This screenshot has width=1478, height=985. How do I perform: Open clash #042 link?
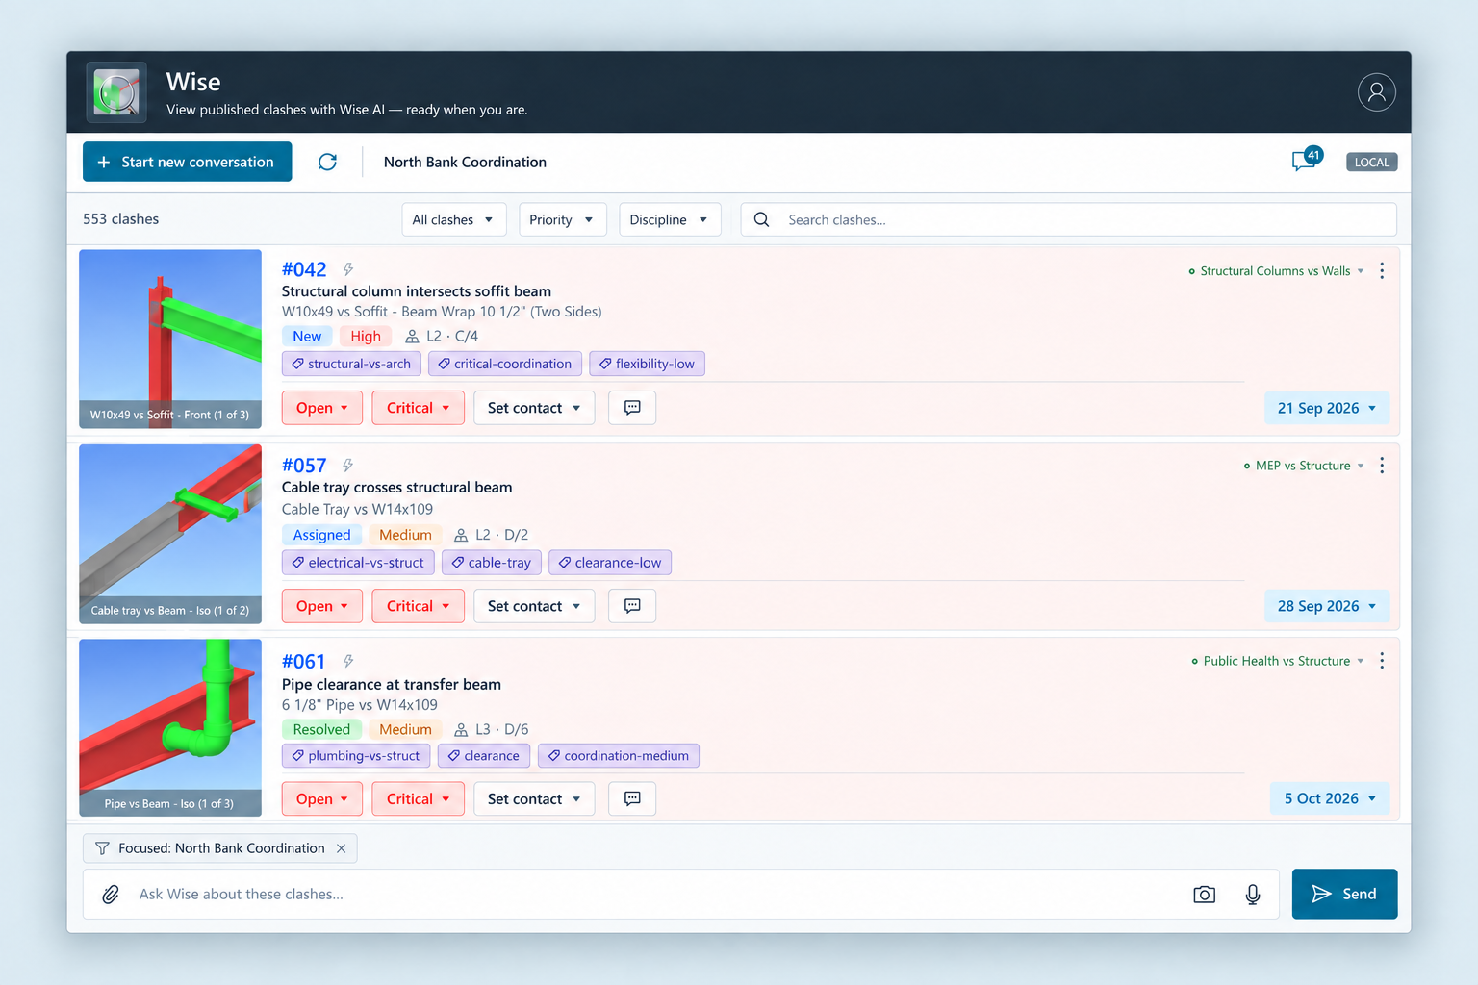point(304,269)
